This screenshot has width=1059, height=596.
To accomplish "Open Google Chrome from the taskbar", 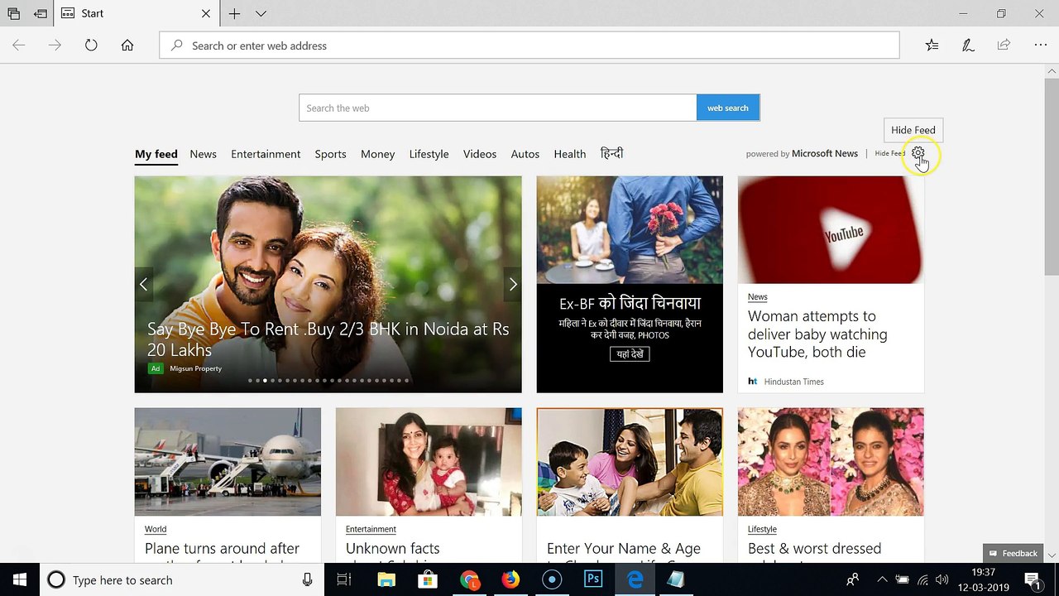I will [469, 579].
